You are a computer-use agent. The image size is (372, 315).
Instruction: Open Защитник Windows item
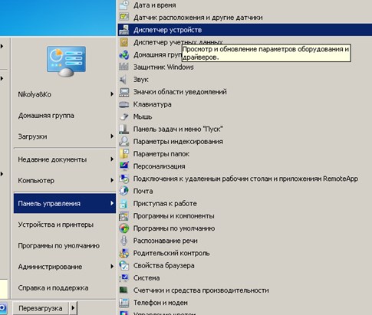tap(245, 67)
